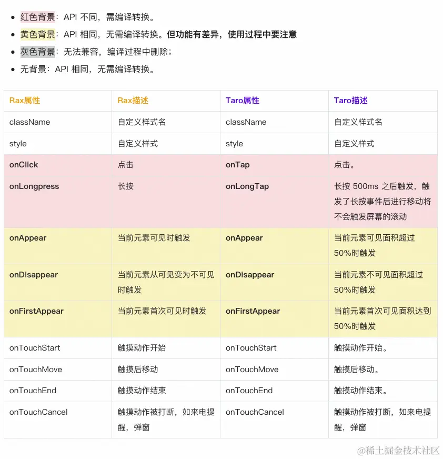Viewport: 443px width, 459px height.
Task: Click the onLongpress Rax property cell
Action: [34, 186]
